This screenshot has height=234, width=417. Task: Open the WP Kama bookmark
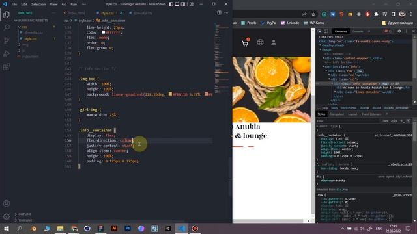[314, 23]
